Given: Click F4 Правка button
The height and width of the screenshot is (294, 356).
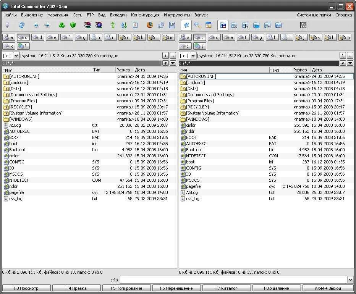Looking at the screenshot, I should click(76, 288).
